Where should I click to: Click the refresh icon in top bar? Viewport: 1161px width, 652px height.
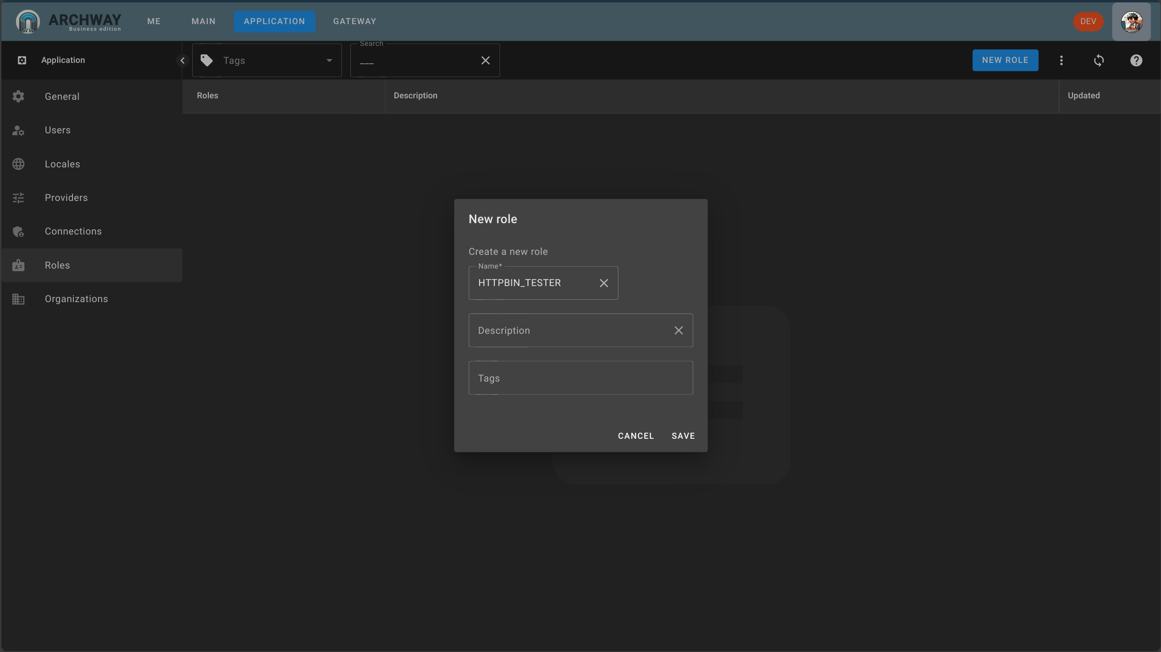click(1099, 60)
